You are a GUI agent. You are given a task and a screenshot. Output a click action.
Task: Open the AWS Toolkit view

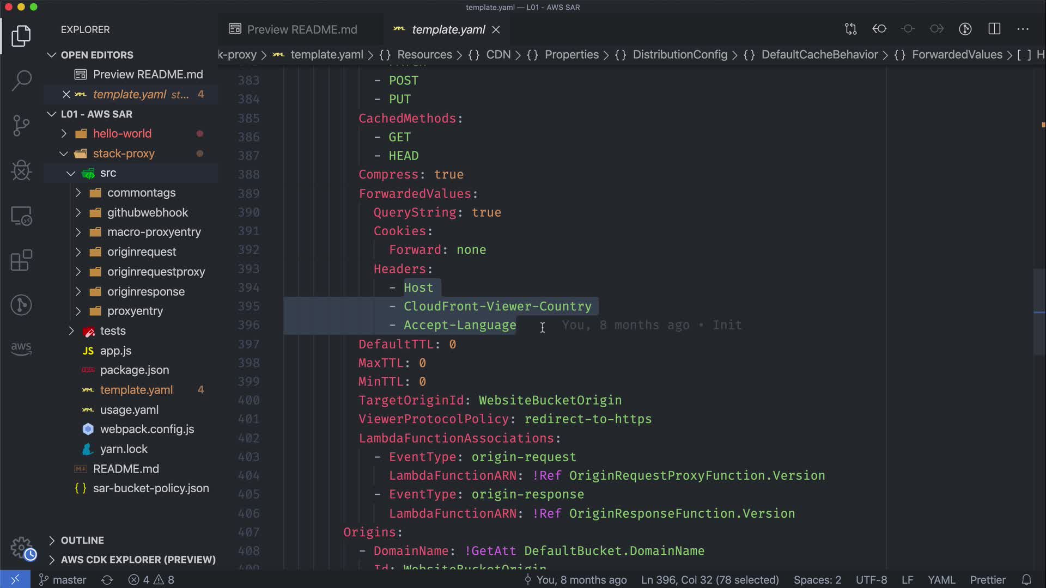[21, 348]
